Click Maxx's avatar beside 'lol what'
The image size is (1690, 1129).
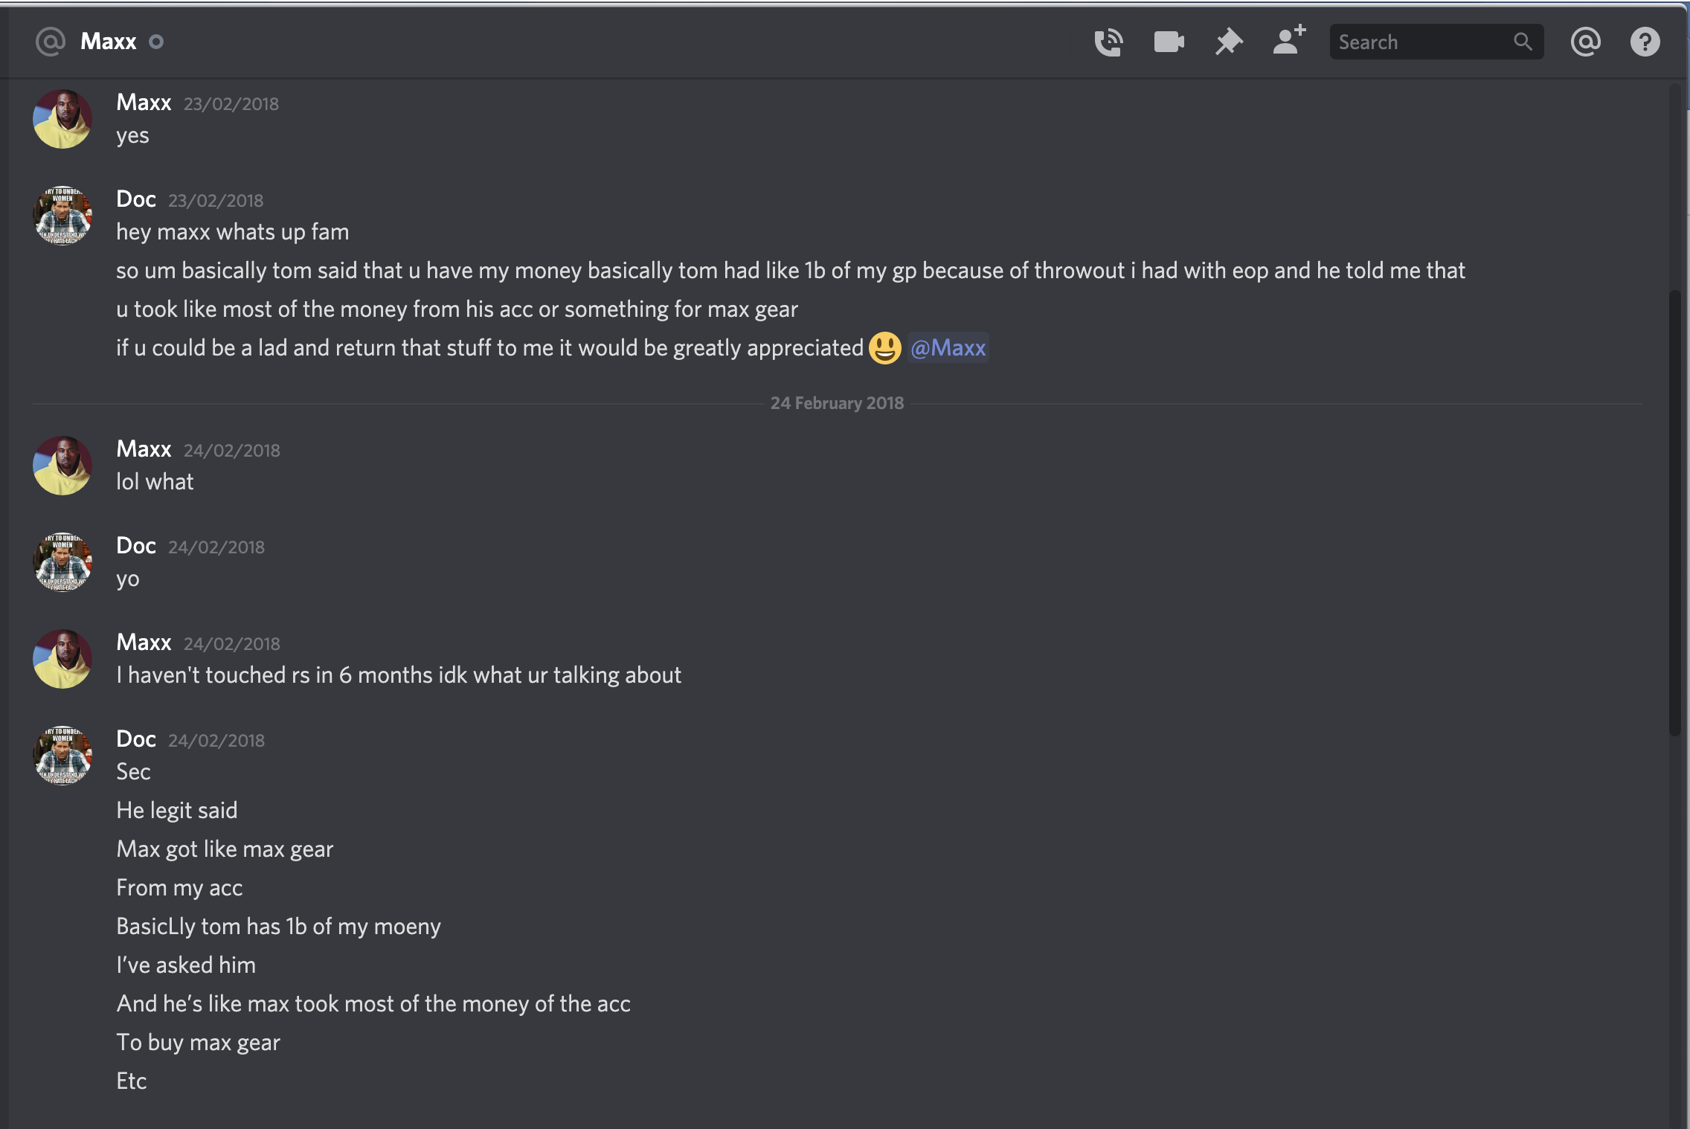point(62,466)
